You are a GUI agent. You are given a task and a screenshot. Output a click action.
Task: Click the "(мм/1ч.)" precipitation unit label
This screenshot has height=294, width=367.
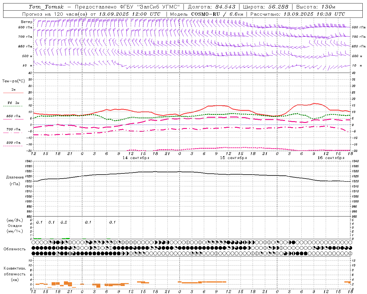[x=15, y=231]
